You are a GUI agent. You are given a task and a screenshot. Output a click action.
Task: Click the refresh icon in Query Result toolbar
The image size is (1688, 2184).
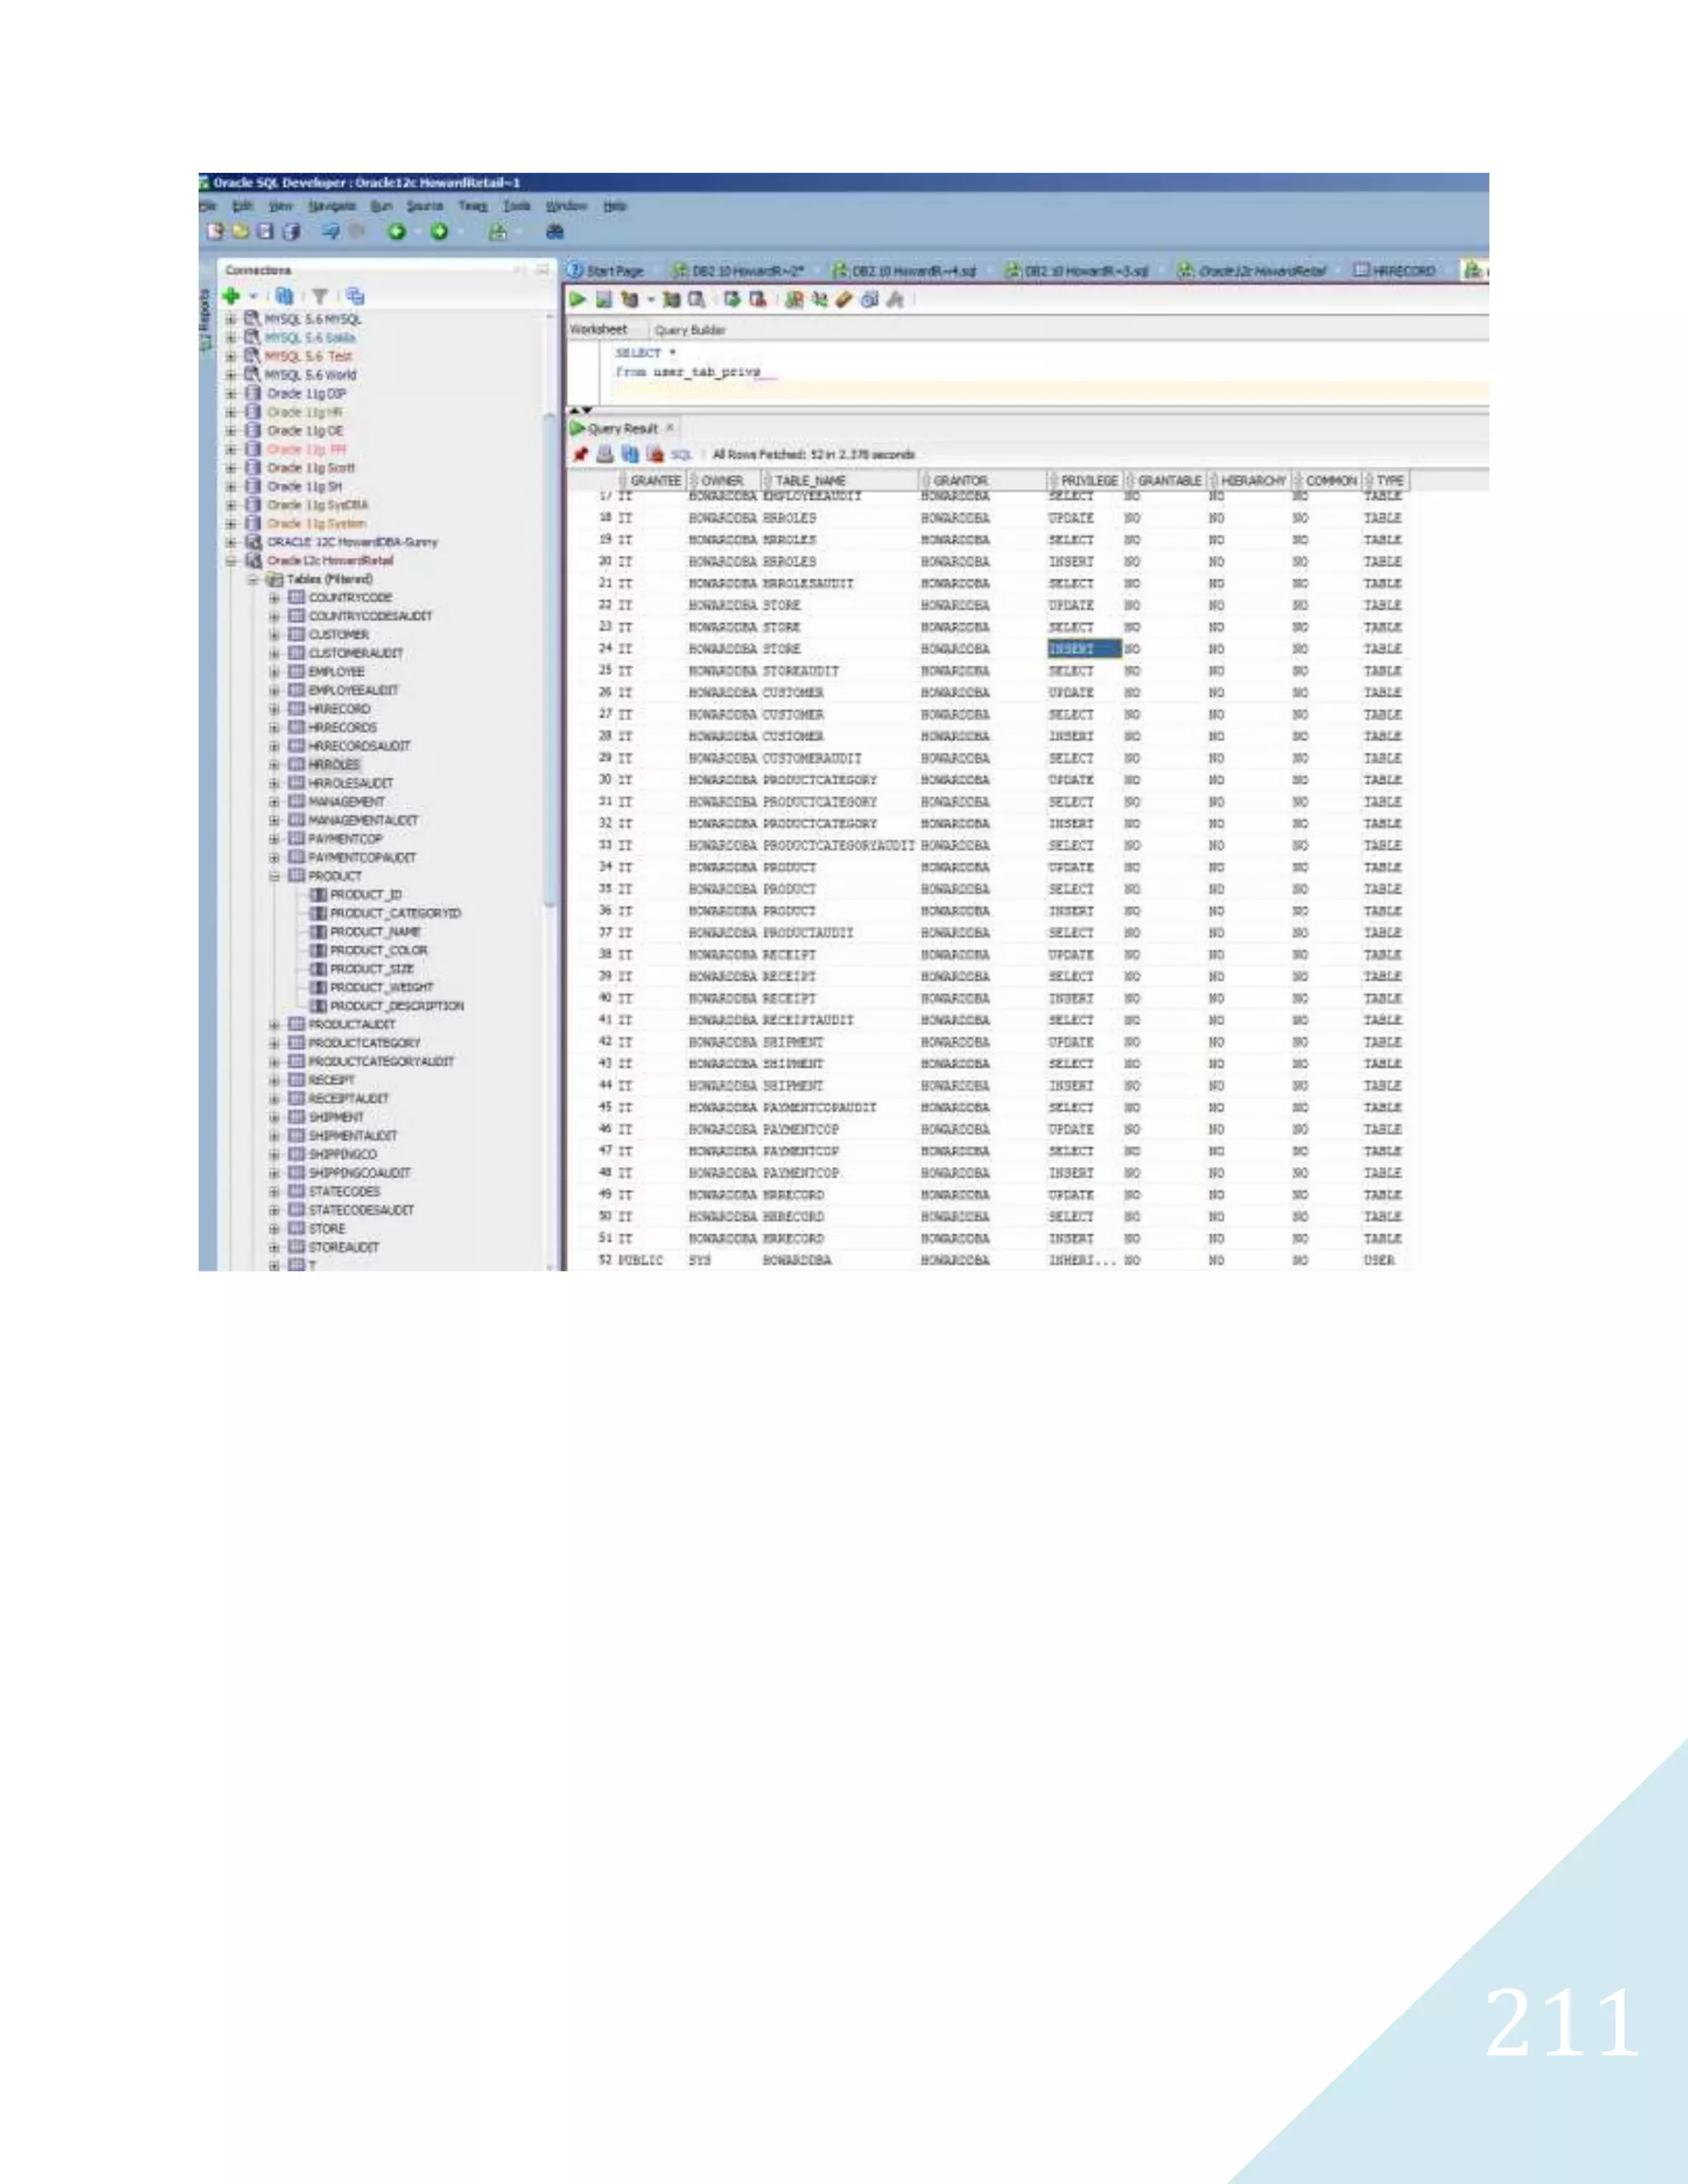pos(630,454)
